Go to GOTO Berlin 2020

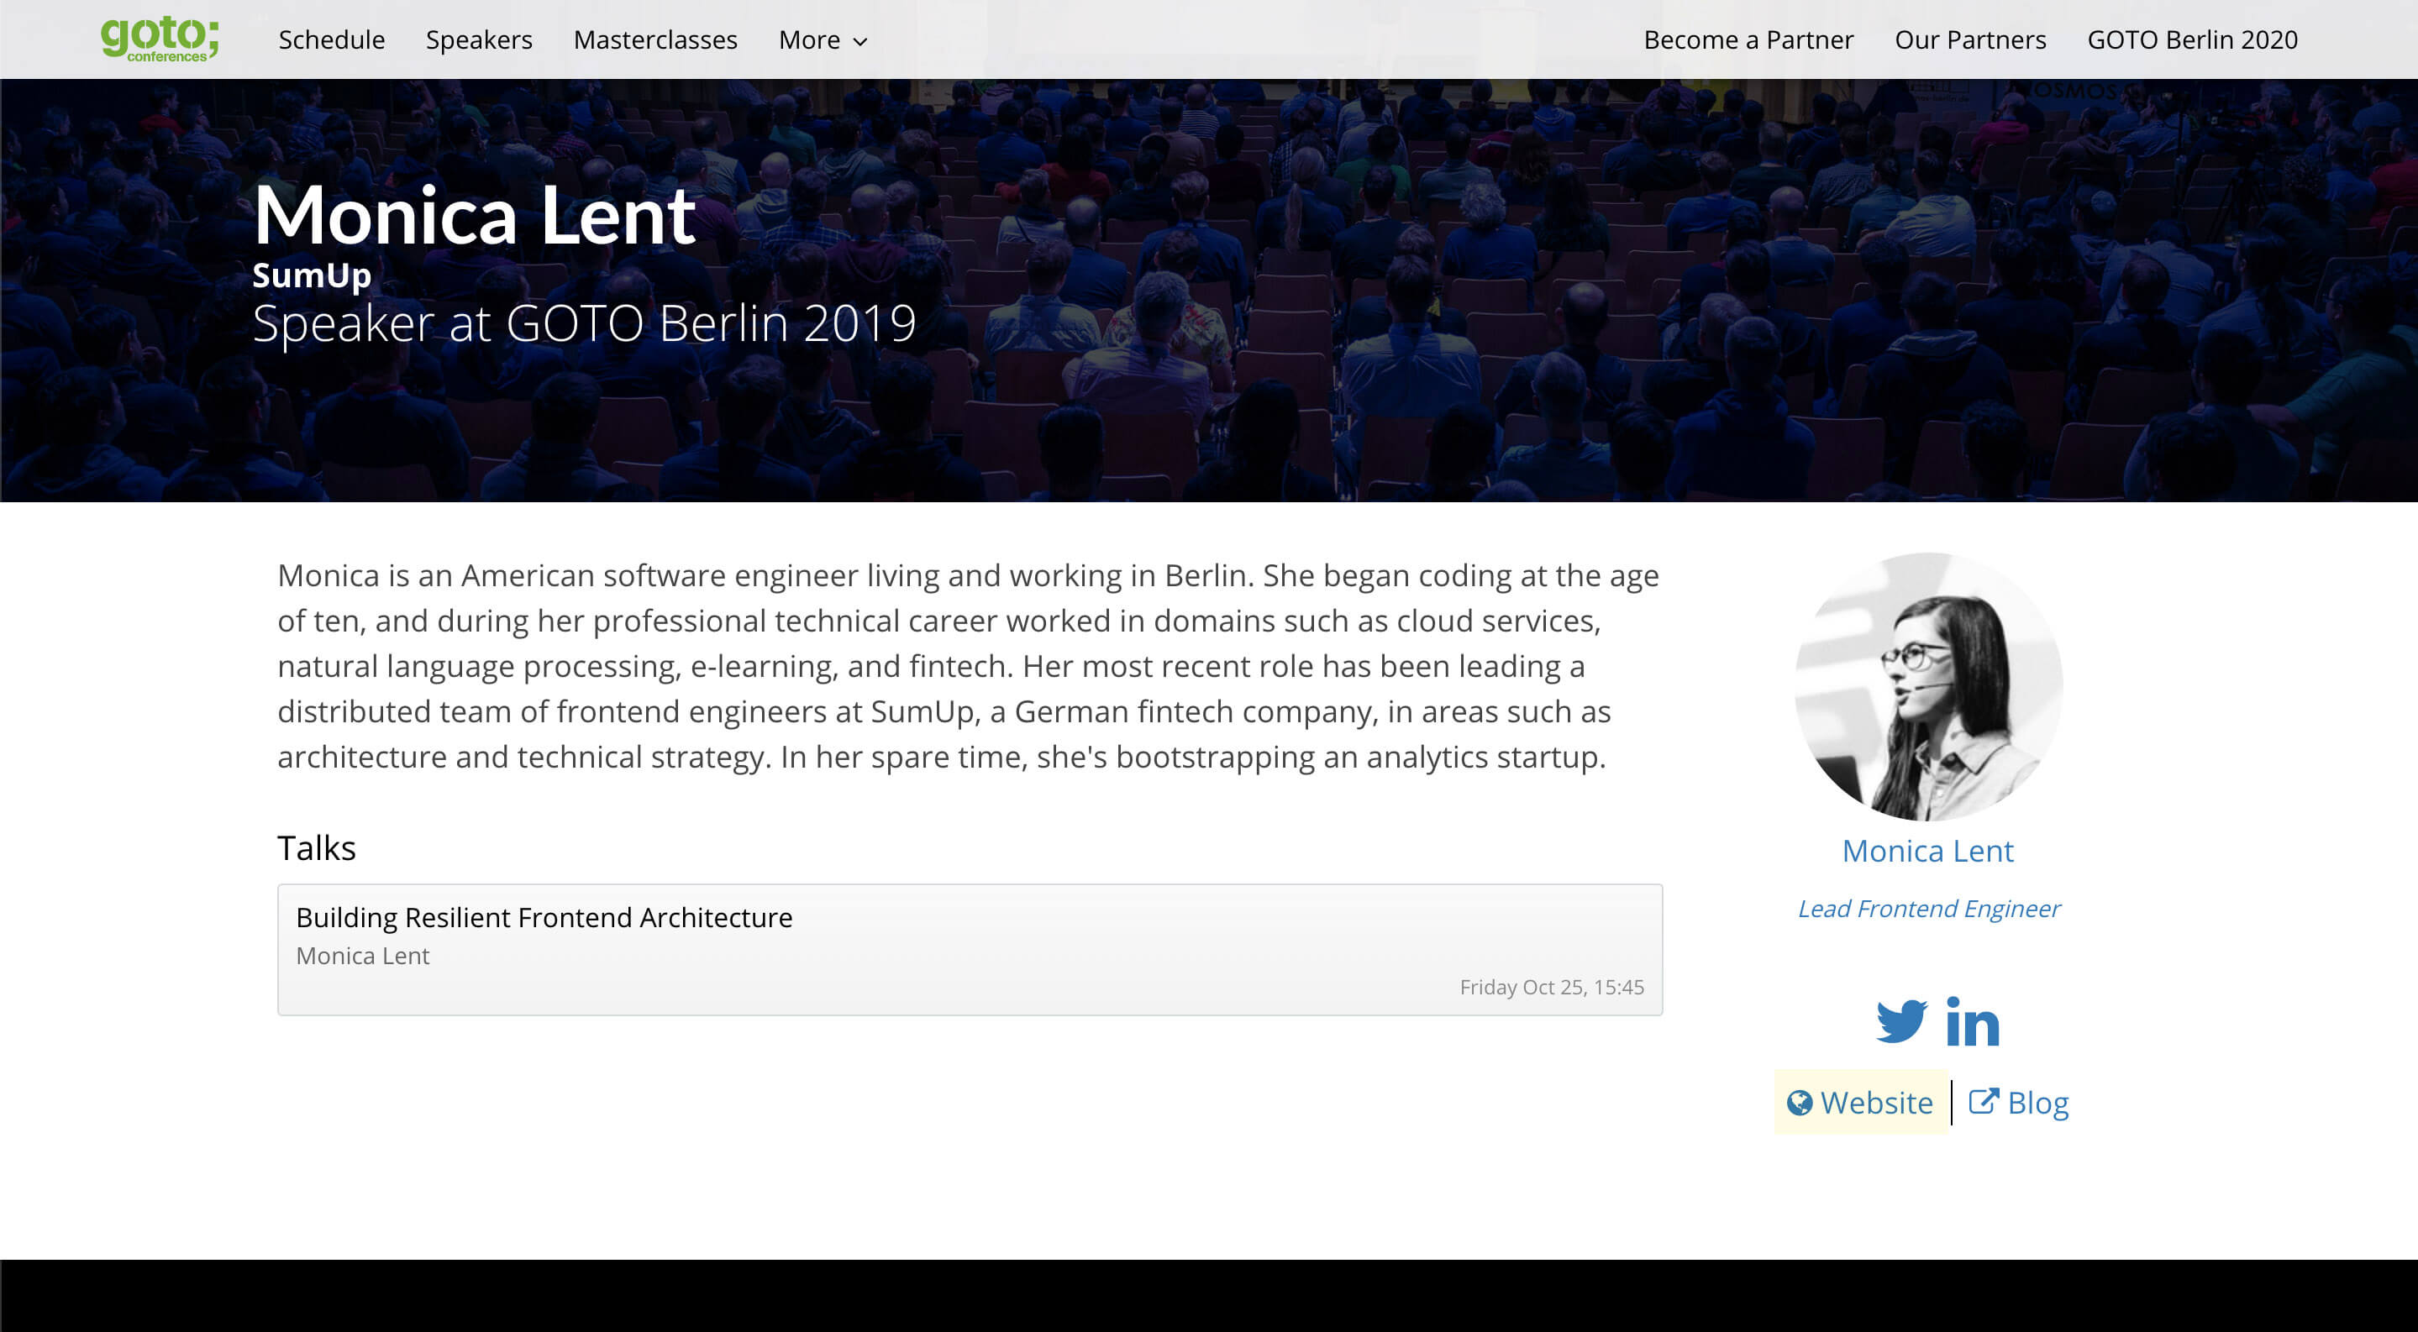click(2192, 39)
